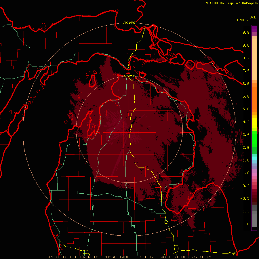
Task: Click the Specific Differential Phase caption at the bottom
Action: tap(129, 257)
